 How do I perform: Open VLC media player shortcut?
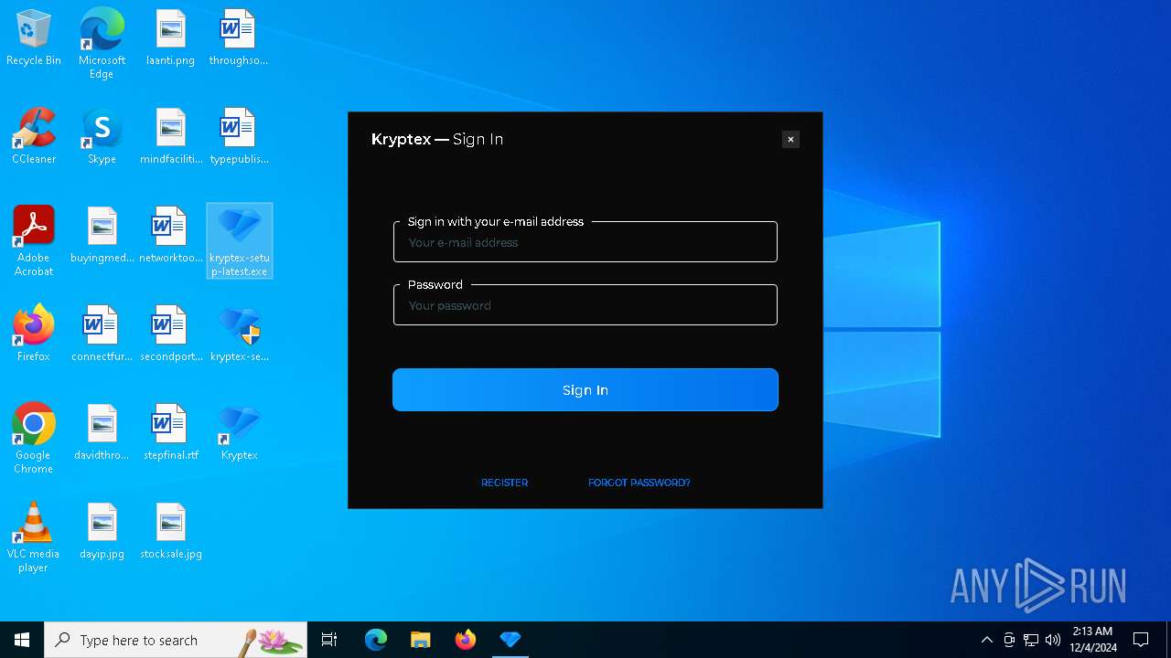pos(34,537)
